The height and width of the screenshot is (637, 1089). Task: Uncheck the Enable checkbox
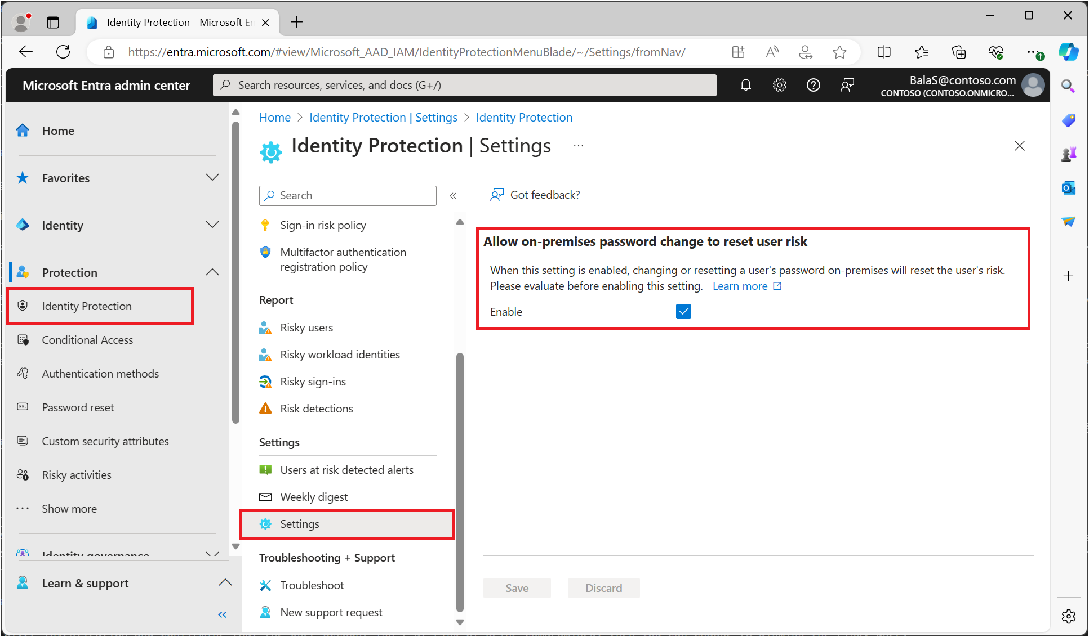pyautogui.click(x=683, y=312)
